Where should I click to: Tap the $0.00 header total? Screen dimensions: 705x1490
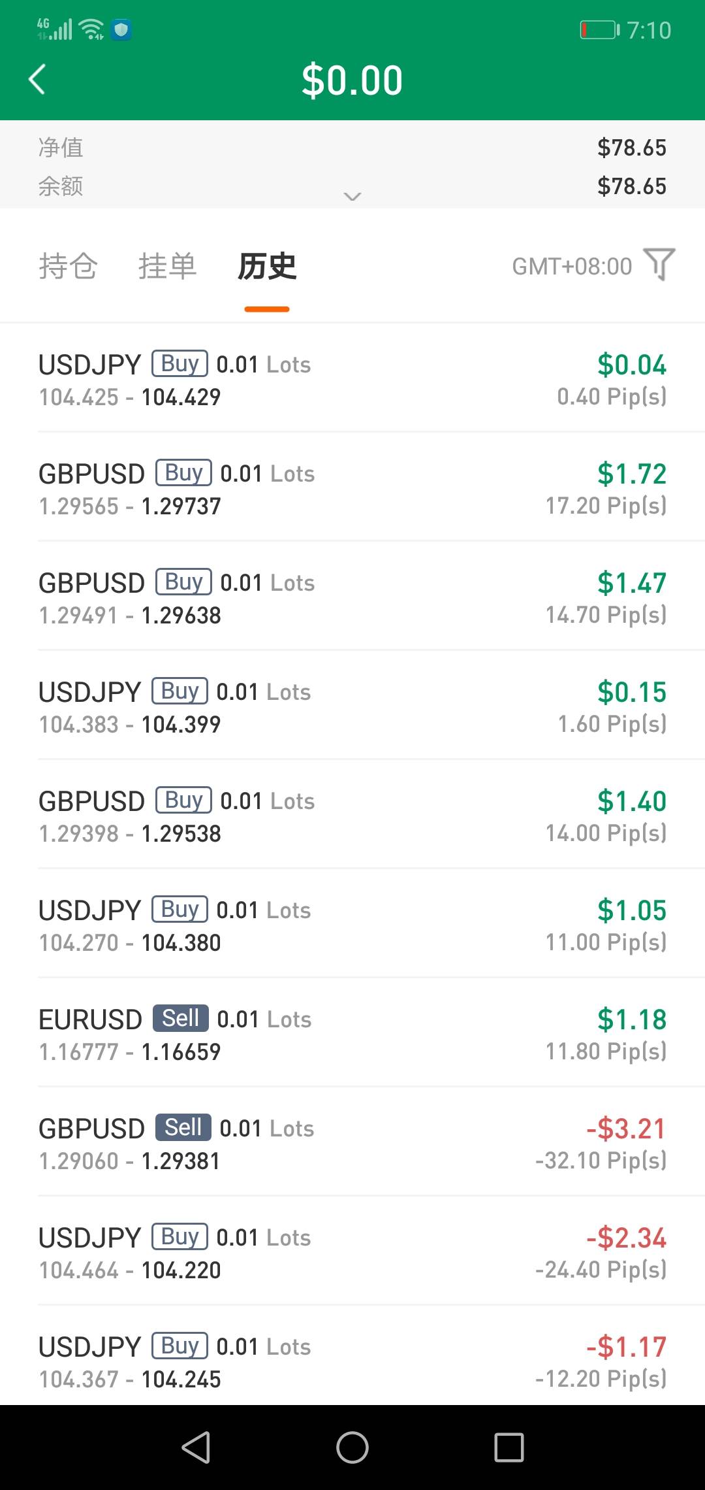coord(352,80)
